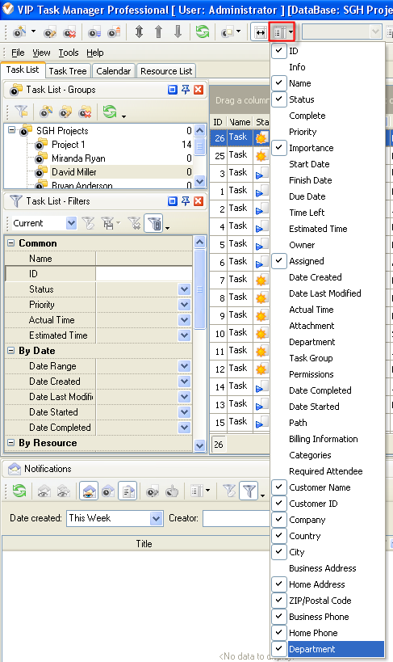393x662 pixels.
Task: Click the up-down move arrow in main toolbar
Action: tap(139, 32)
